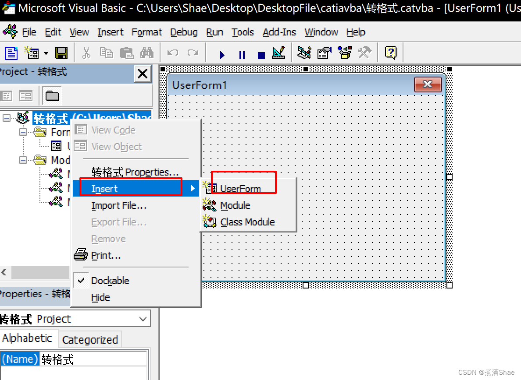The image size is (521, 380).
Task: Open Find with the binoculars icon
Action: point(147,53)
